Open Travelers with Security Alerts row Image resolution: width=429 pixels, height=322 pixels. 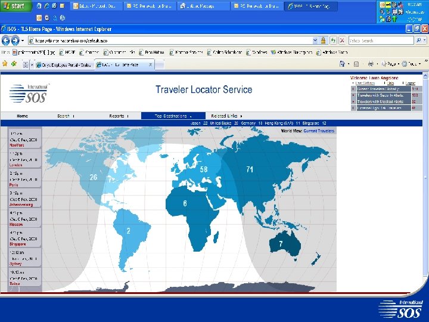coord(384,95)
